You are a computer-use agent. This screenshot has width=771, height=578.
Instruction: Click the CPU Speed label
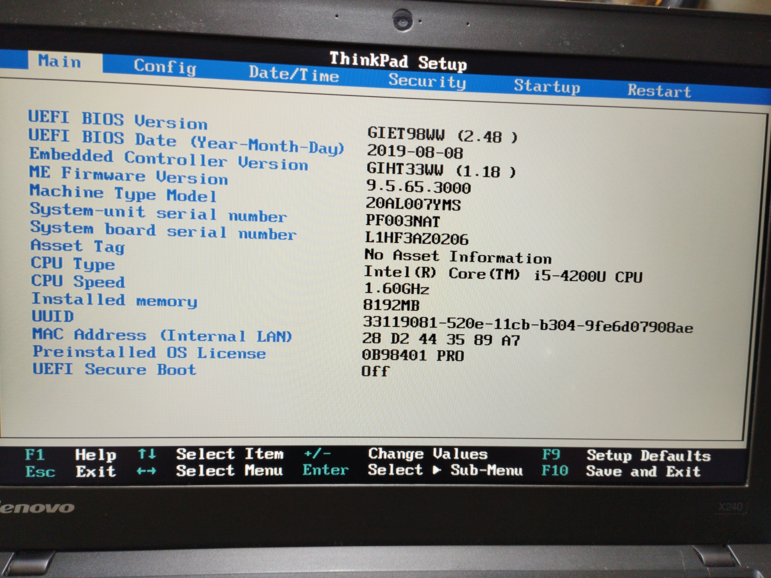(78, 281)
